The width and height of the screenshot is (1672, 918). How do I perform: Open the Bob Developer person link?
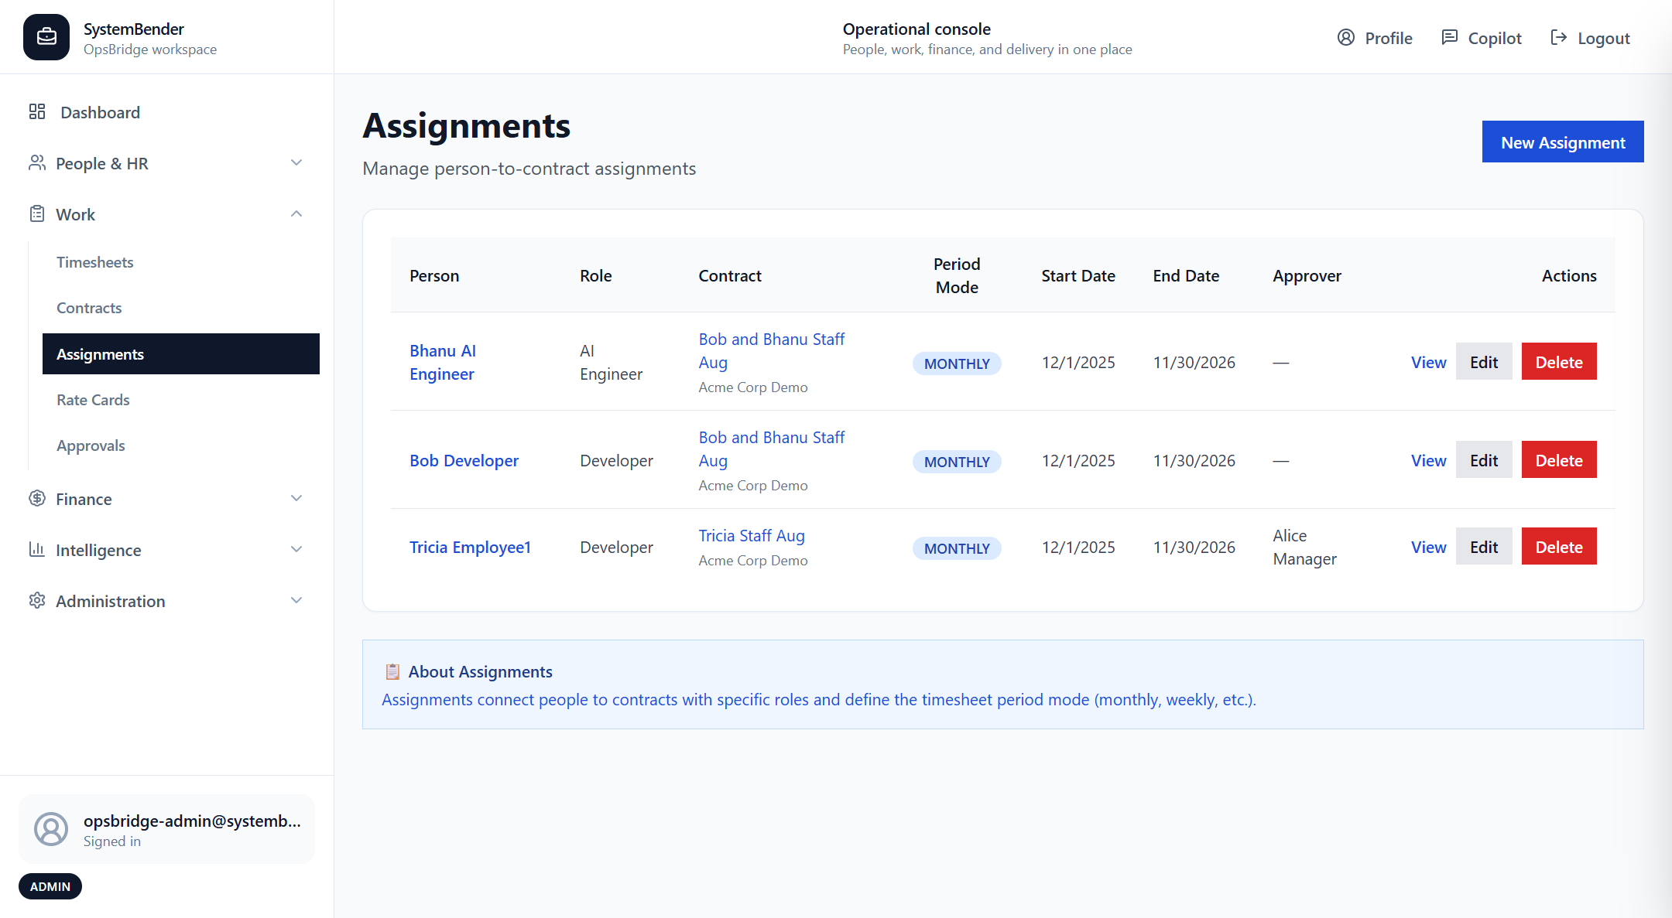(464, 460)
